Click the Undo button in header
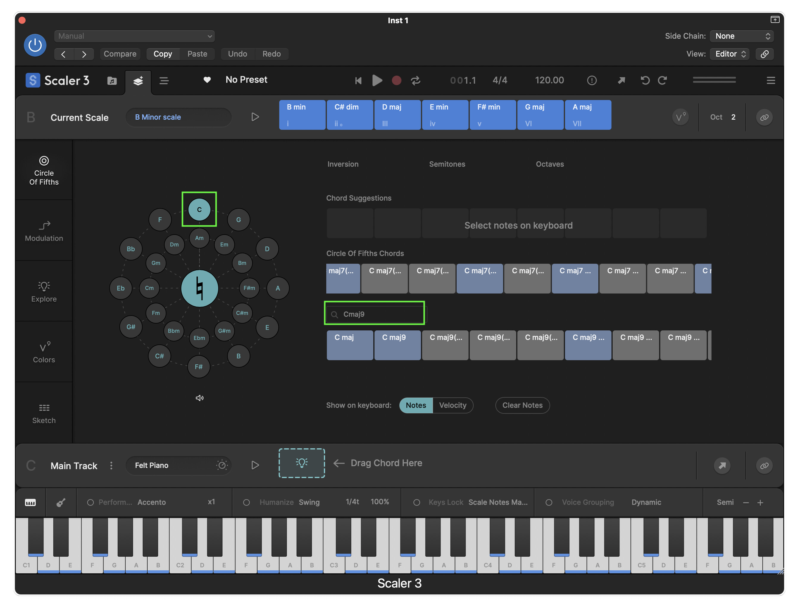The width and height of the screenshot is (799, 612). coord(238,54)
